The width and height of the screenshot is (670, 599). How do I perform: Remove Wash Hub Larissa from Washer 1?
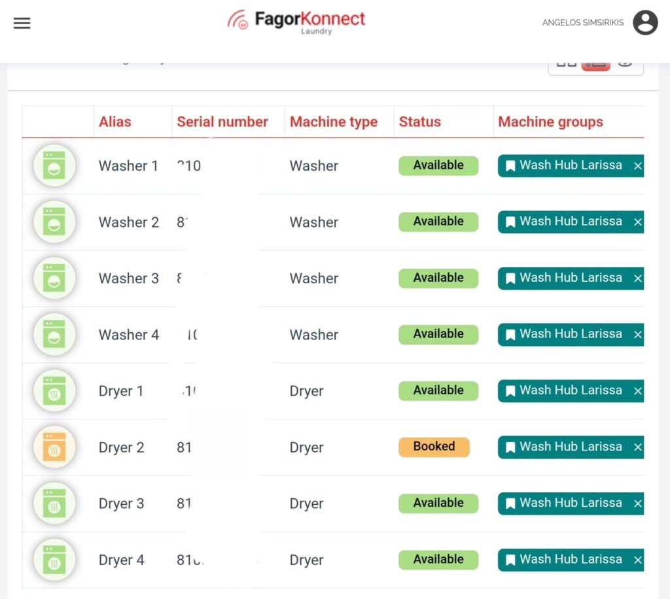pos(638,166)
